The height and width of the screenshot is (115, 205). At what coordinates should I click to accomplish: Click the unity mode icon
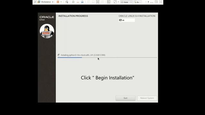pos(102,2)
